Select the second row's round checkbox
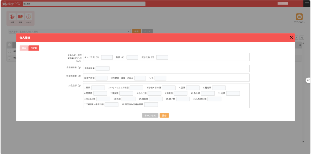 point(9,57)
